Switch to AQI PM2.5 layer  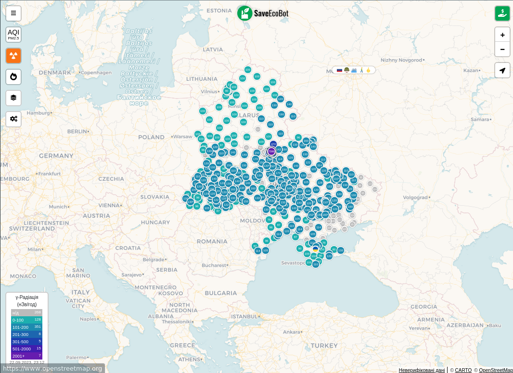coord(13,35)
